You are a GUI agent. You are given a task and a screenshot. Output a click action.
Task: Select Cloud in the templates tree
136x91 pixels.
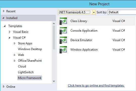(22, 66)
